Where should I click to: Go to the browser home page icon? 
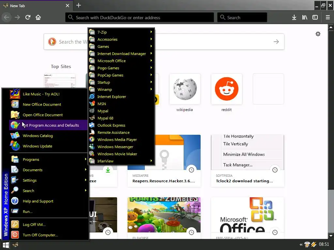click(x=38, y=17)
